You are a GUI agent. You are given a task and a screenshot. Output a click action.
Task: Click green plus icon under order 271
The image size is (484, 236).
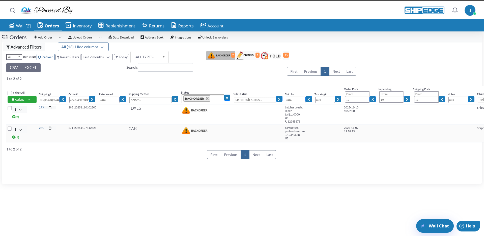coord(14,137)
